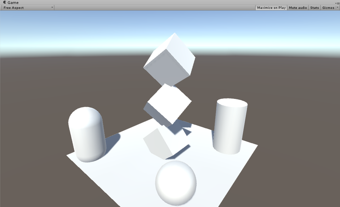Open the Free Aspect ratio dropdown

pyautogui.click(x=28, y=8)
